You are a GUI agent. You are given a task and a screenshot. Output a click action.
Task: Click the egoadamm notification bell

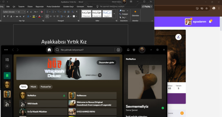[x=210, y=22]
